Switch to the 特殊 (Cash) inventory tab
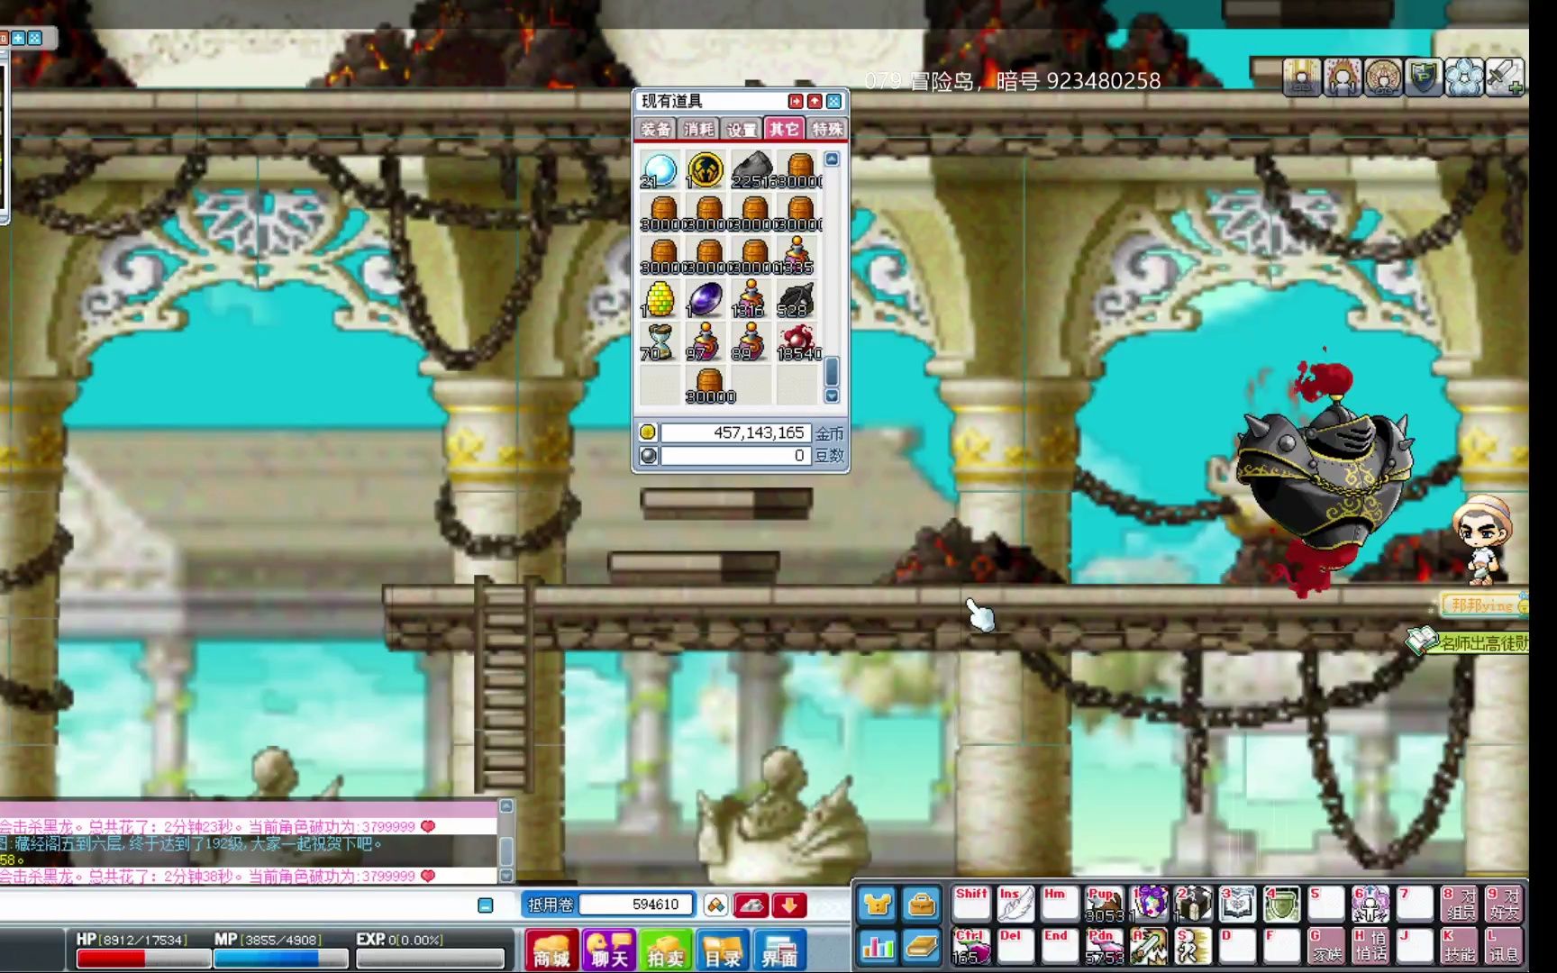The height and width of the screenshot is (973, 1557). (827, 129)
